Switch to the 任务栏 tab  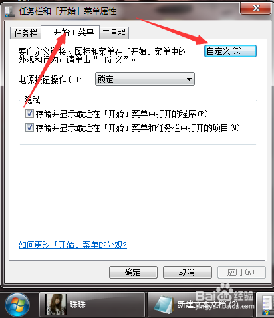click(x=25, y=33)
